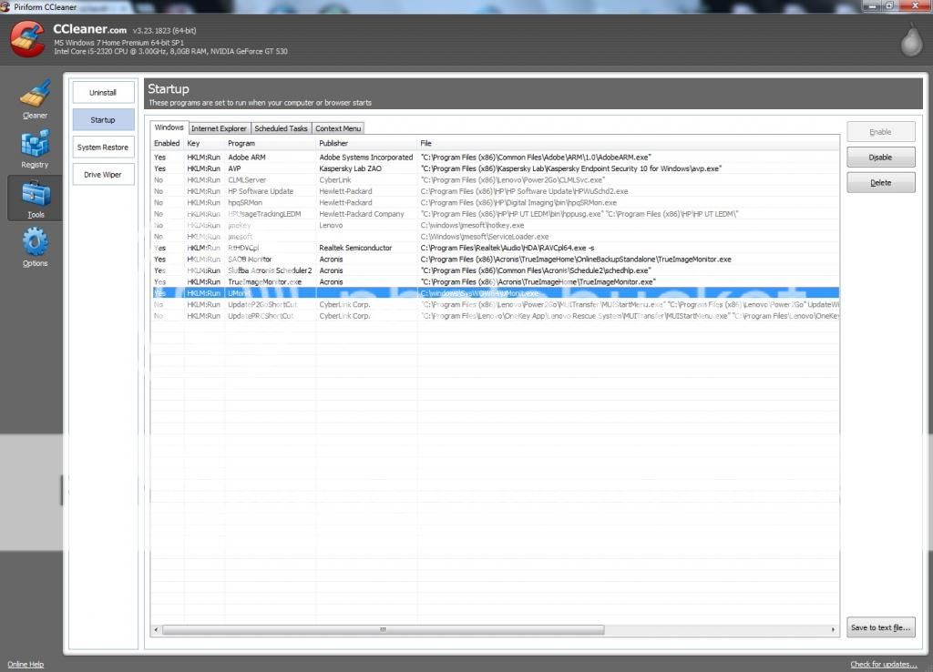Sort by the Program column header
933x672 pixels.
271,143
